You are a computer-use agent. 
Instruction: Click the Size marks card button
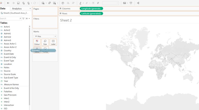pos(45,42)
